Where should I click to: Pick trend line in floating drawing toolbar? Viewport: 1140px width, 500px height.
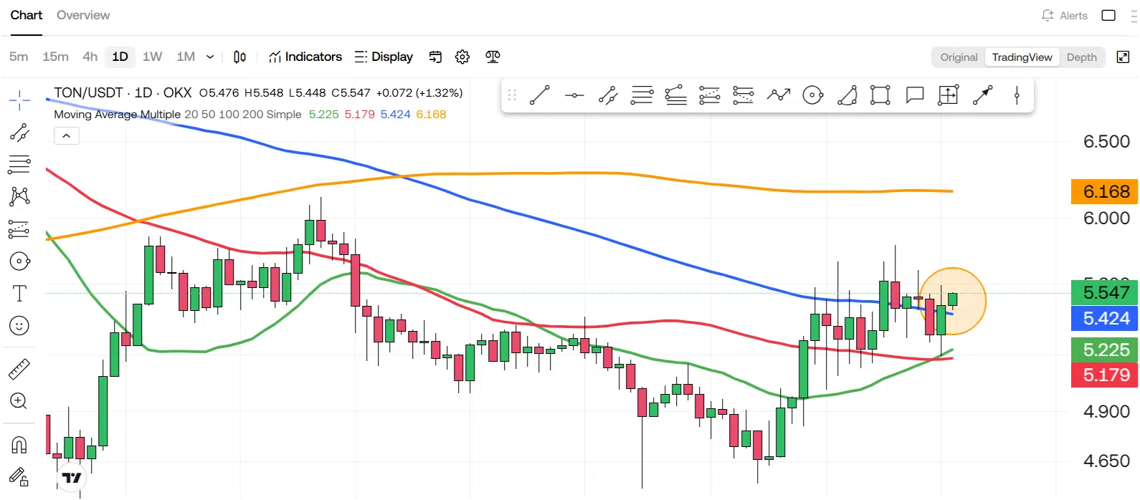tap(540, 95)
